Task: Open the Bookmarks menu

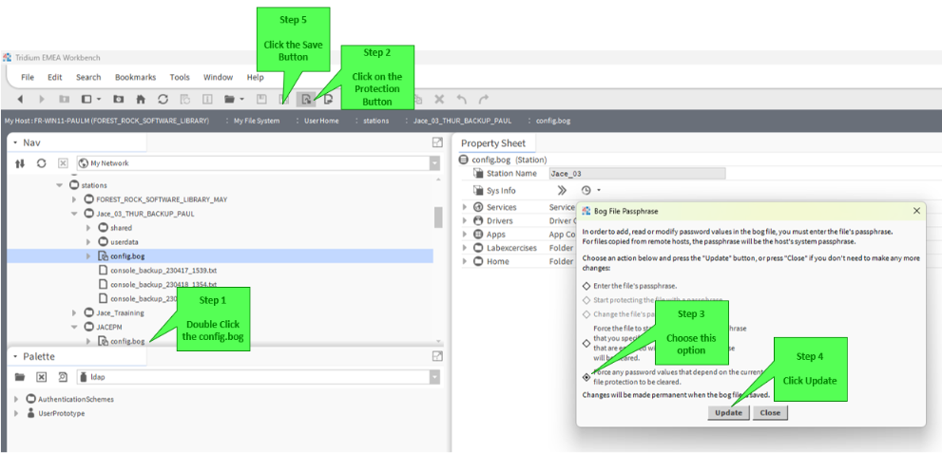Action: point(135,78)
